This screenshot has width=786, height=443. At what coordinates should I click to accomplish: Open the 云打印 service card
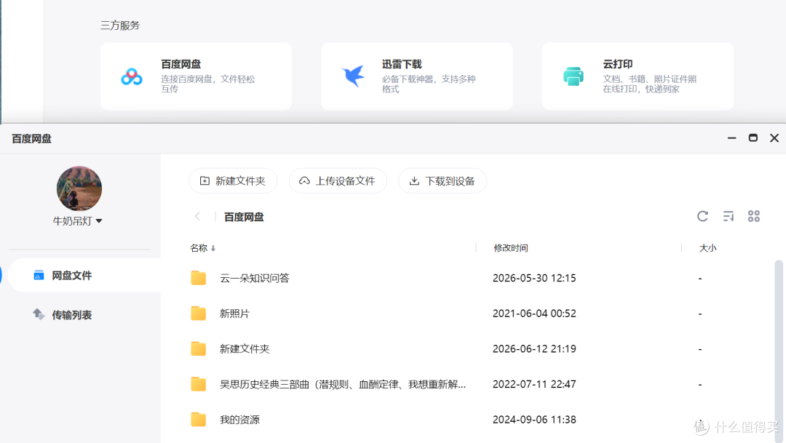pyautogui.click(x=638, y=76)
